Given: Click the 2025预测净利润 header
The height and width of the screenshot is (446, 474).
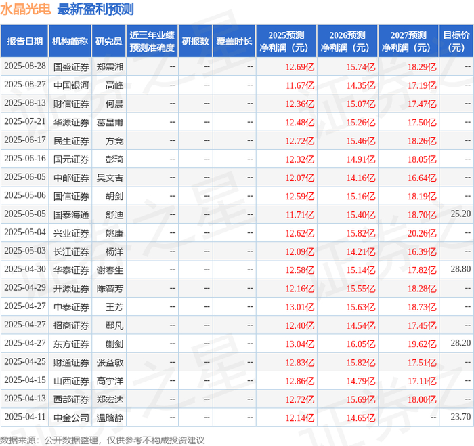Looking at the screenshot, I should (286, 41).
